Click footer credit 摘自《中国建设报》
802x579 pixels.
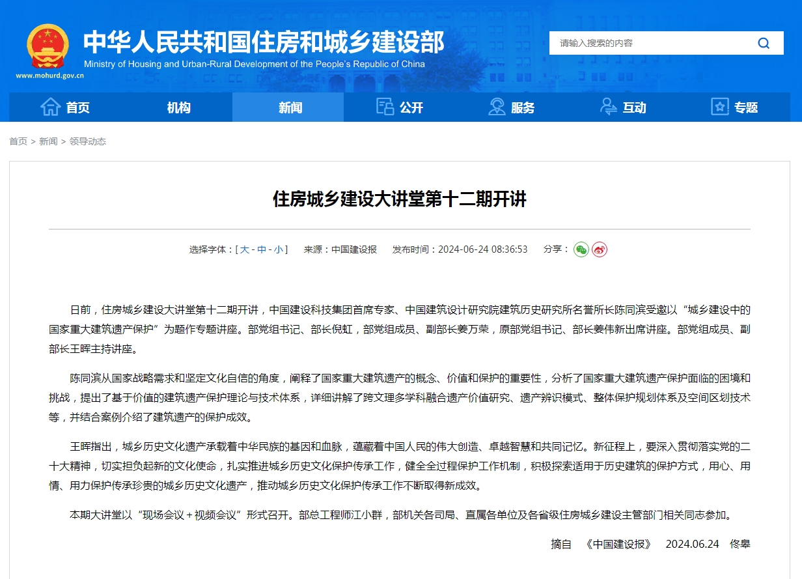(601, 543)
